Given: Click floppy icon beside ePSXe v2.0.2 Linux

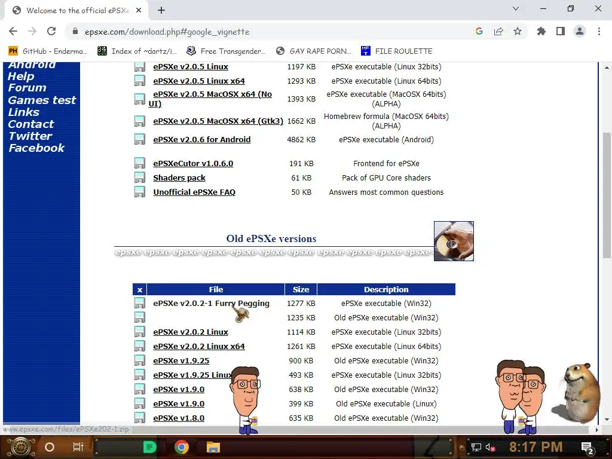Looking at the screenshot, I should tap(140, 332).
